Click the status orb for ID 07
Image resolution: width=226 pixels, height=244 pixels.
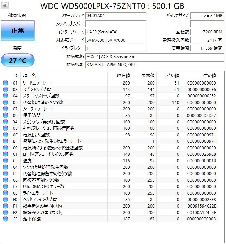tap(5, 109)
